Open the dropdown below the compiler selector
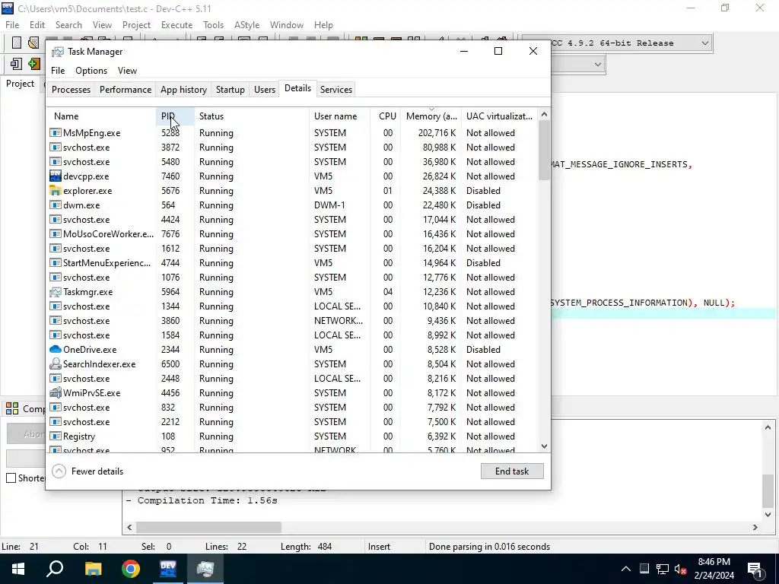 598,64
